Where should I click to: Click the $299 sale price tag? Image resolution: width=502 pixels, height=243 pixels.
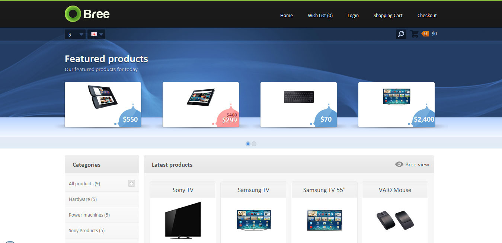[x=230, y=120]
